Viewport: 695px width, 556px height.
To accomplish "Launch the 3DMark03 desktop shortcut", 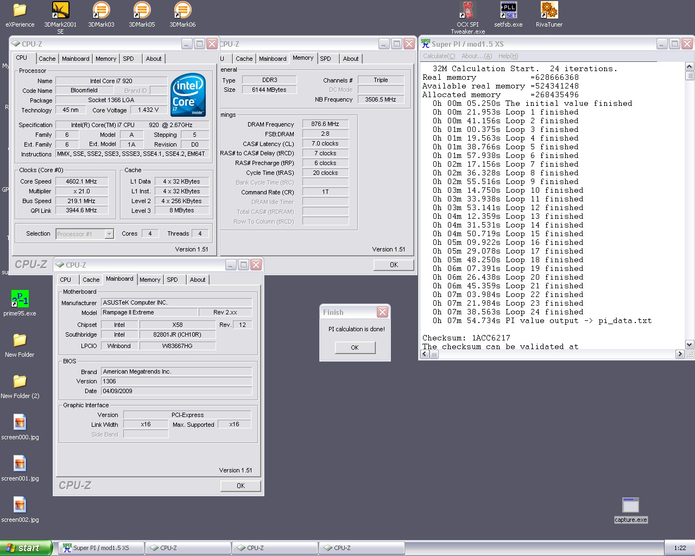I will [101, 15].
